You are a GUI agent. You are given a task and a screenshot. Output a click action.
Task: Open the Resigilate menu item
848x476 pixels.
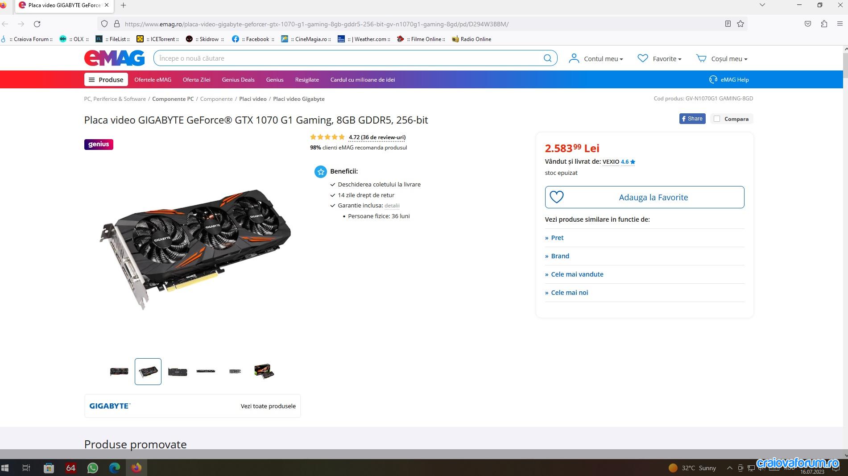coord(307,79)
